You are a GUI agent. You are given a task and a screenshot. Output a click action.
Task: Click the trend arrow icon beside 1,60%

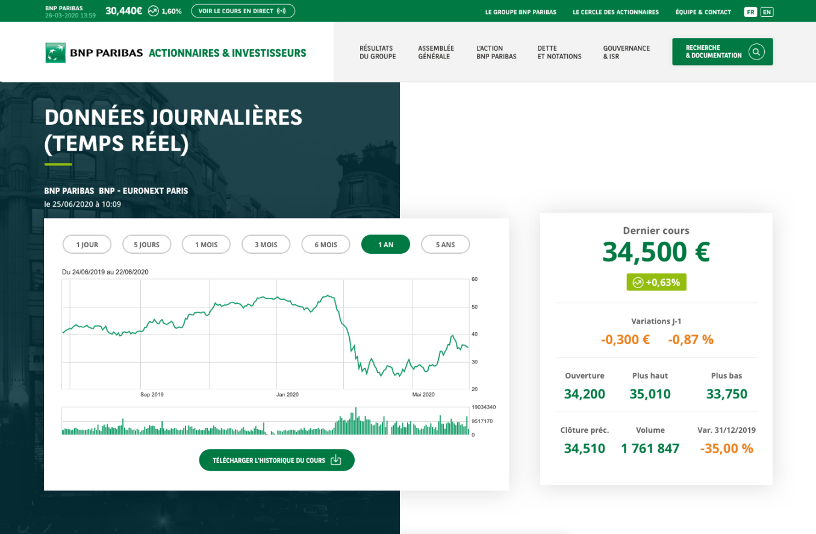[153, 11]
